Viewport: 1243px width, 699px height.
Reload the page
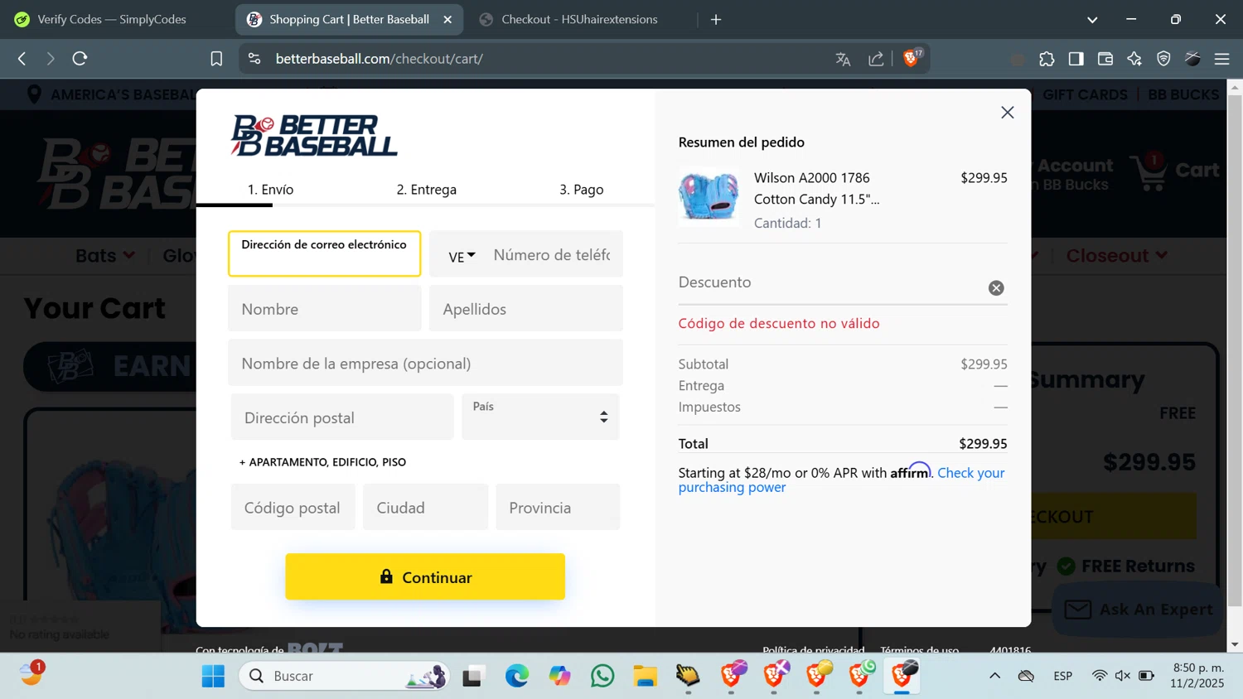pyautogui.click(x=80, y=59)
